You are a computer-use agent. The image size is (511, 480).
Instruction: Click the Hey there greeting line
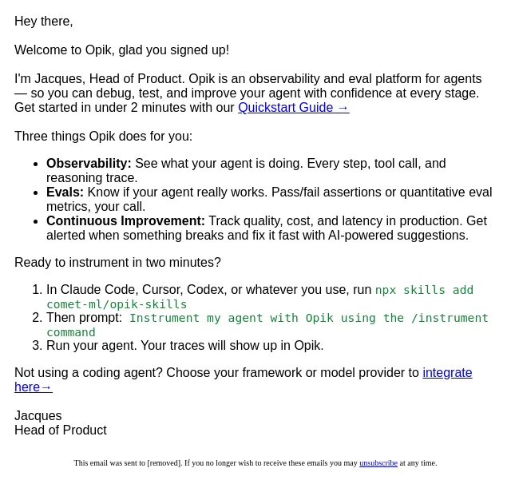tap(44, 22)
